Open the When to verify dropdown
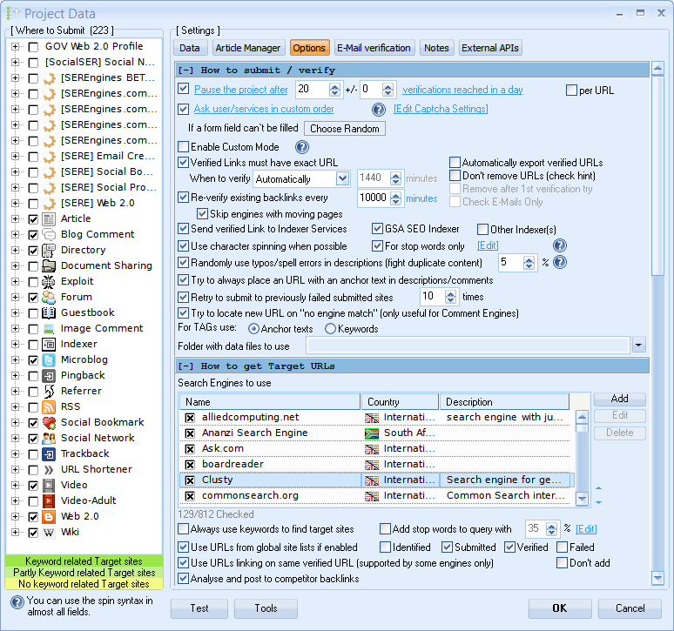Image resolution: width=674 pixels, height=631 pixels. pyautogui.click(x=341, y=179)
